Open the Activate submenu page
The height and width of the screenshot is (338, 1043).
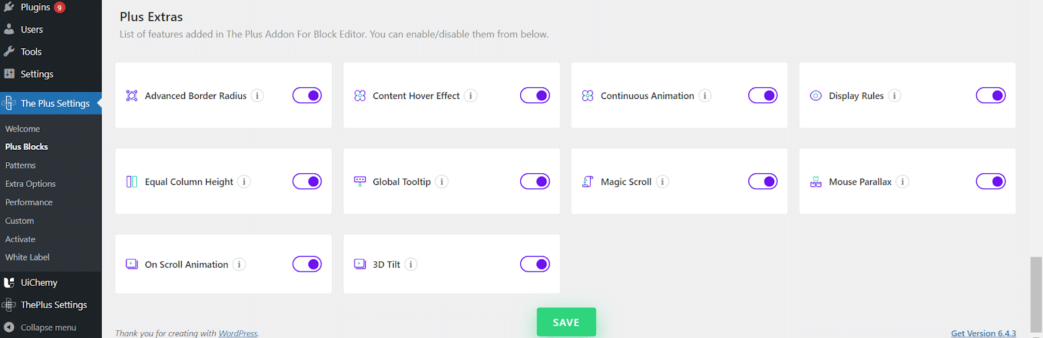(x=20, y=239)
